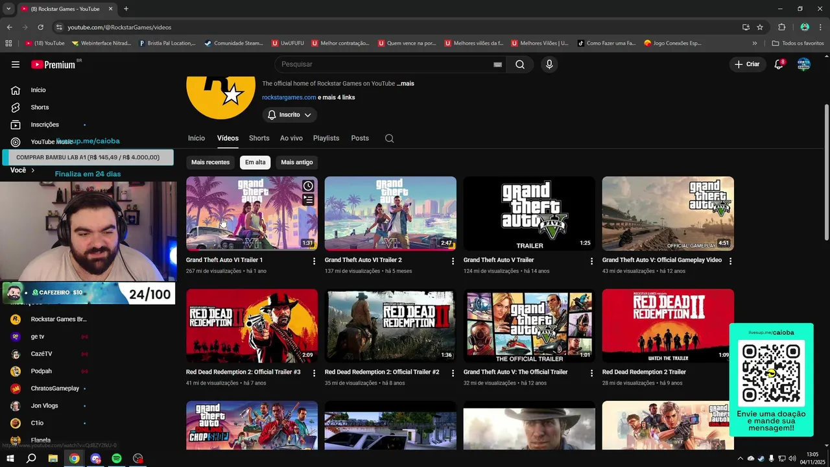Open the Grand Theft Auto VI Trailer 2 title
This screenshot has width=830, height=467.
363,260
